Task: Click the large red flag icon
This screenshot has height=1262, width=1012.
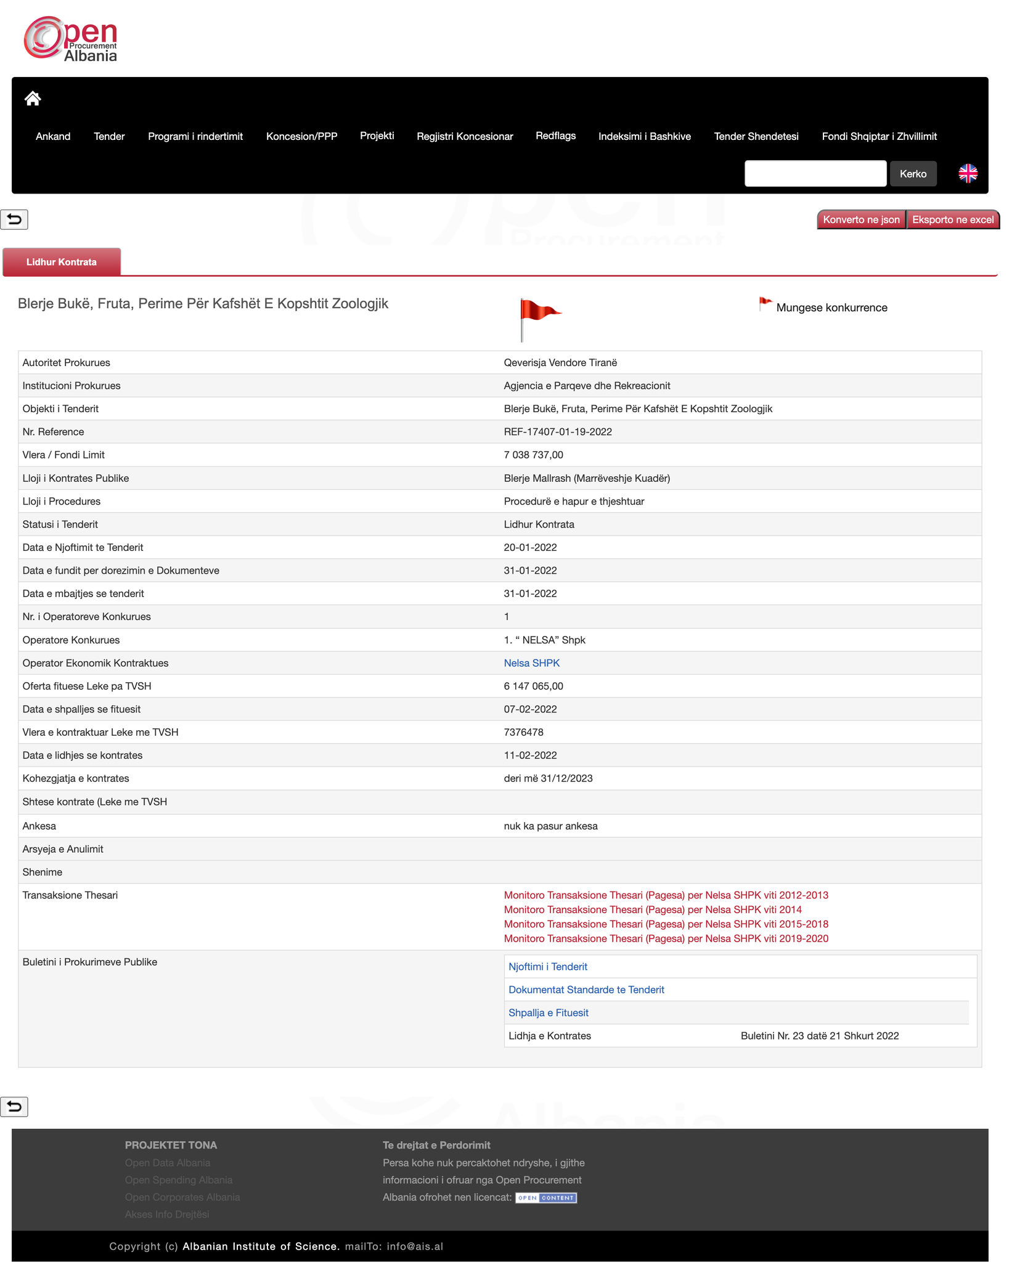Action: click(x=538, y=319)
